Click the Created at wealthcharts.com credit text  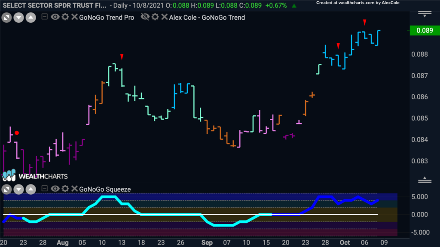[358, 3]
